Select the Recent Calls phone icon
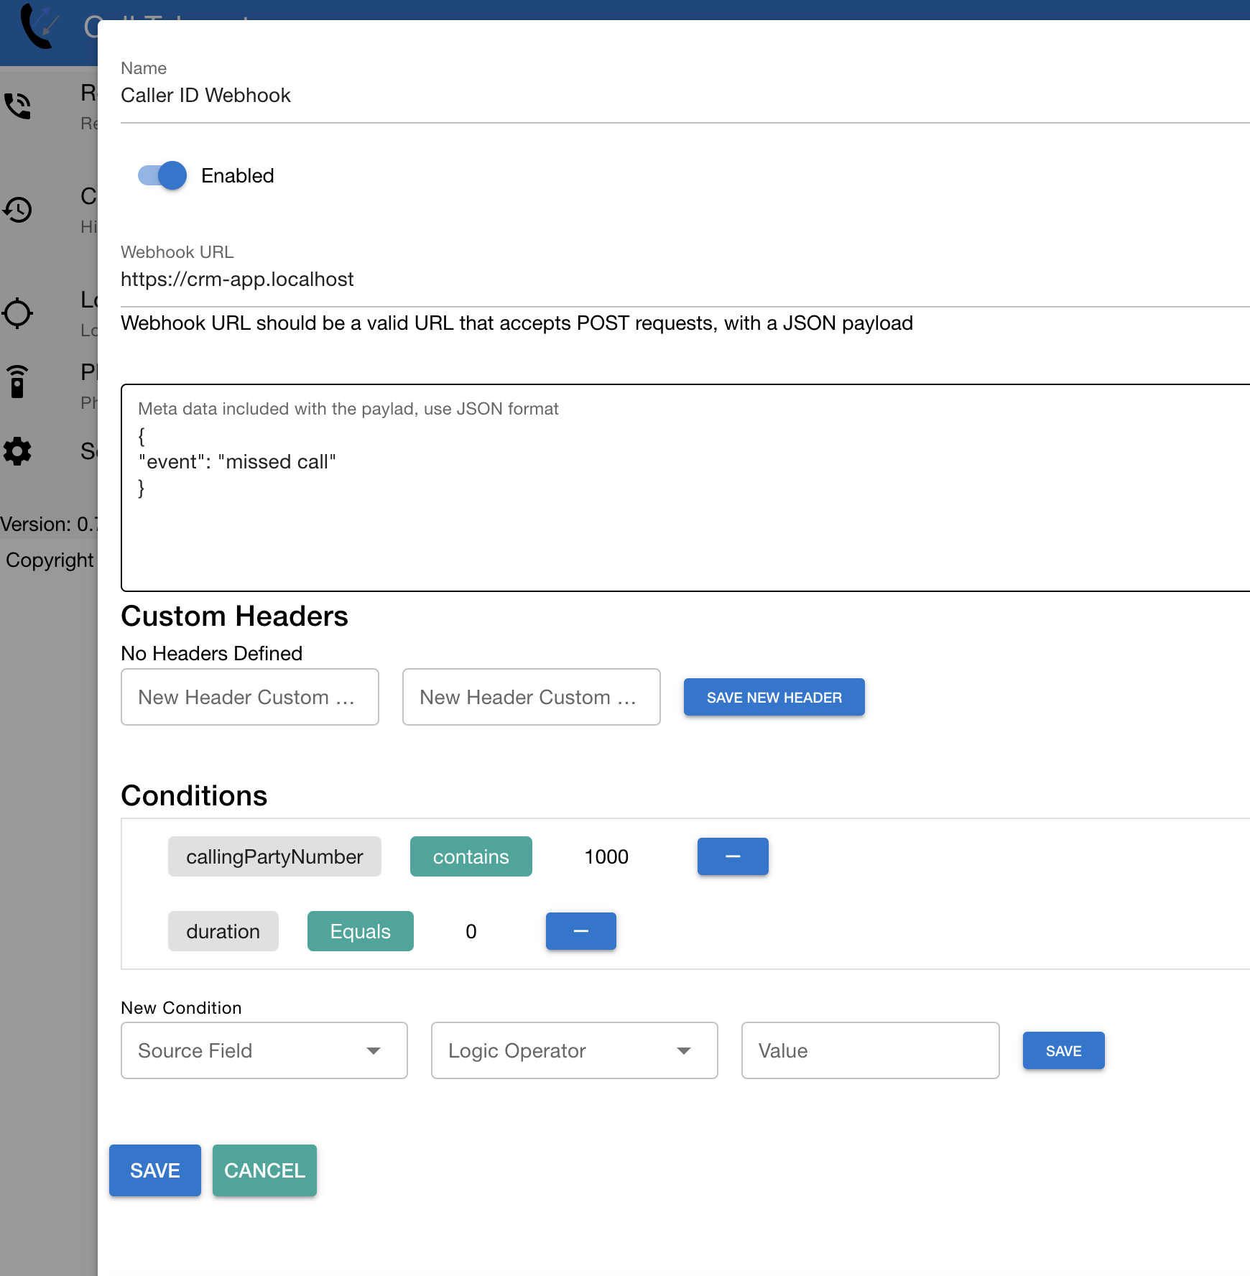 (x=17, y=105)
